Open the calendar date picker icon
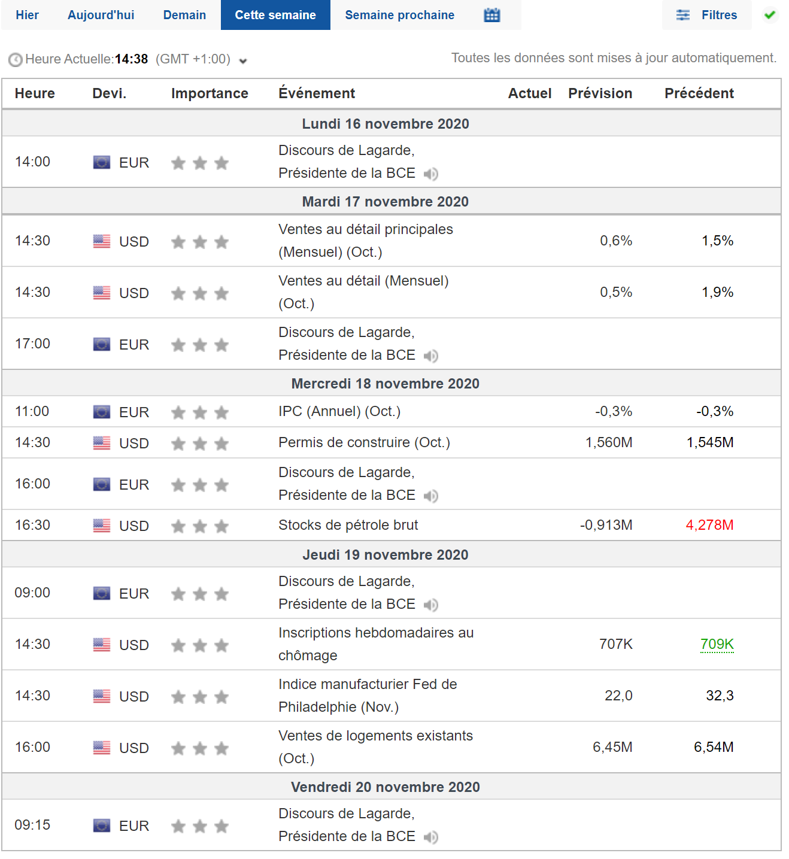Viewport: 789px width, 859px height. pos(491,15)
